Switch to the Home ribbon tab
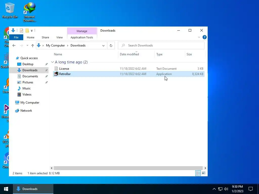This screenshot has width=259, height=194. [31, 37]
